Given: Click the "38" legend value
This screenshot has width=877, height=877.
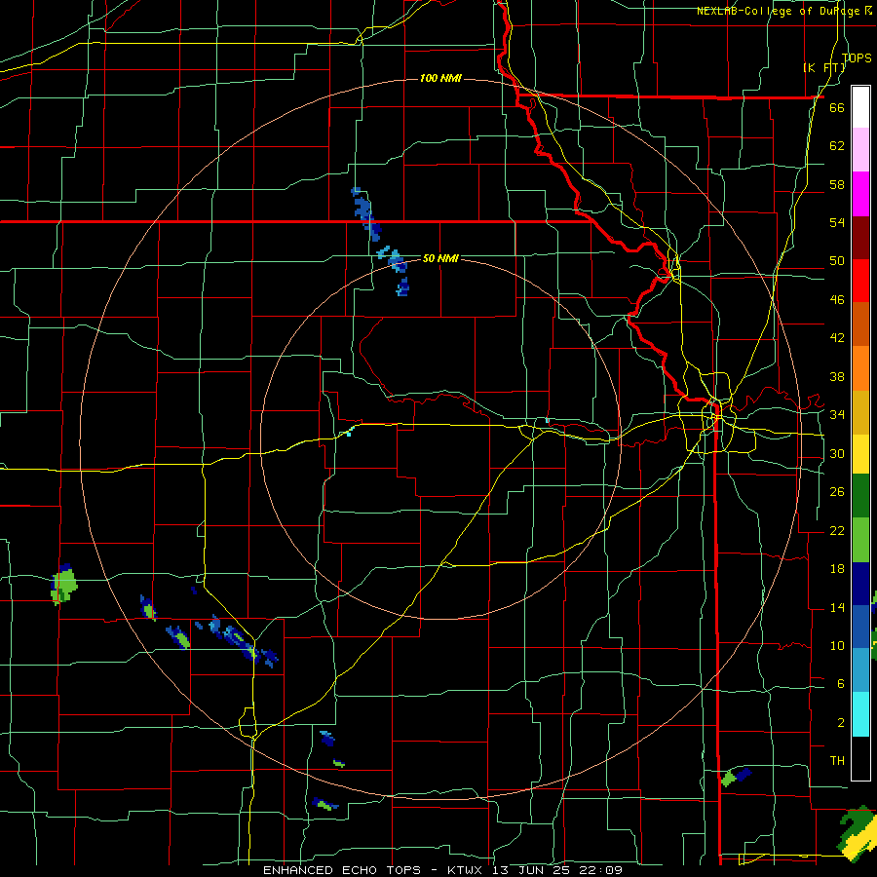Looking at the screenshot, I should point(837,376).
